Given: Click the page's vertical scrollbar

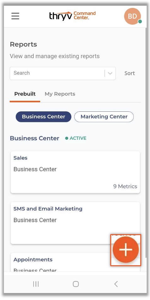Looking at the screenshot, I should 146,142.
